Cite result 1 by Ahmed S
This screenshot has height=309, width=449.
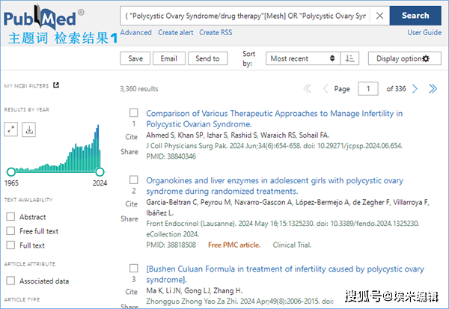(132, 137)
